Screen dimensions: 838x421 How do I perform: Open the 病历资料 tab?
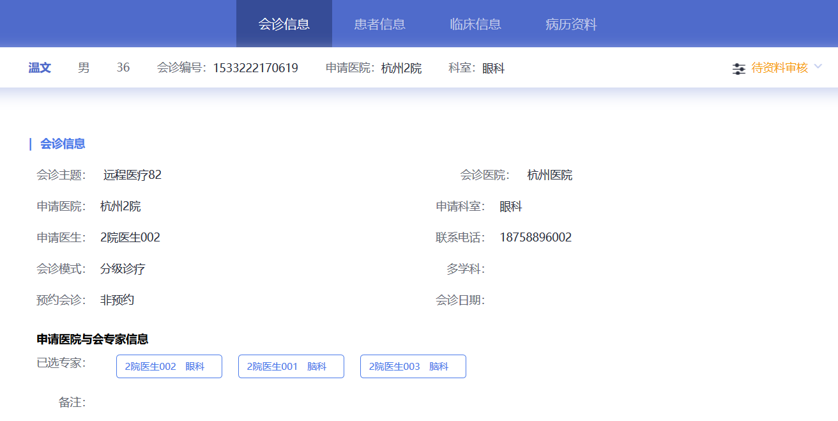[571, 24]
